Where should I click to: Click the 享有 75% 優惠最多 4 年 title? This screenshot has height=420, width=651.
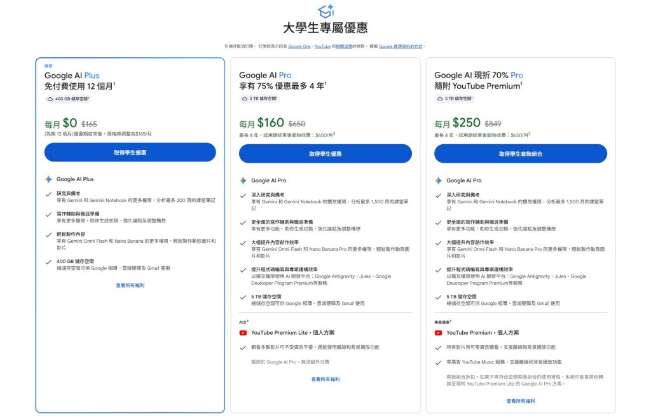point(283,86)
